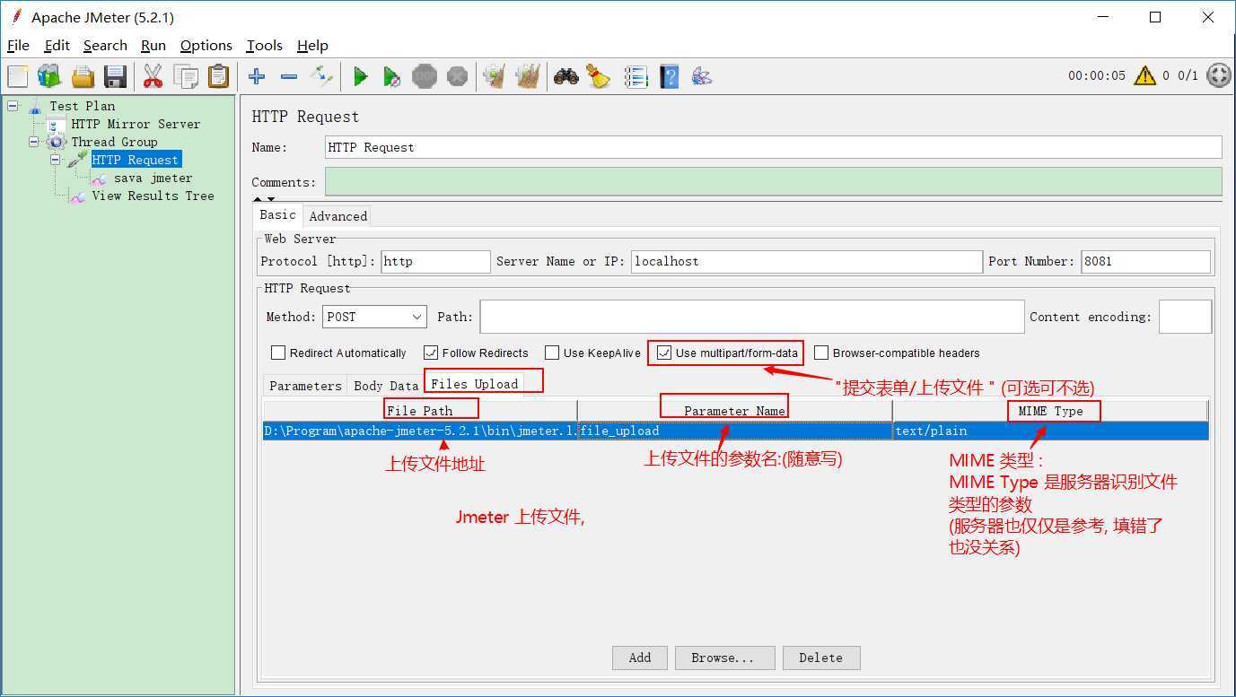Screen dimensions: 1236x697
Task: Click the Port Number field 8081
Action: pos(1145,262)
